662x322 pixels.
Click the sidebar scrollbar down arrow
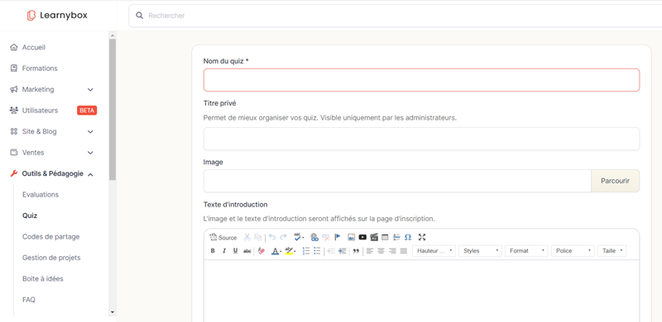pos(113,312)
